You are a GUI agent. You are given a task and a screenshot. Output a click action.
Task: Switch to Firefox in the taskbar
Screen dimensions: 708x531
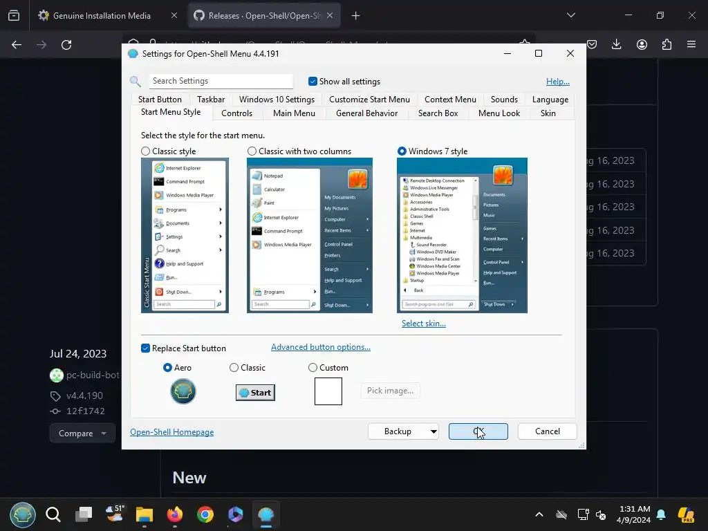pyautogui.click(x=175, y=514)
